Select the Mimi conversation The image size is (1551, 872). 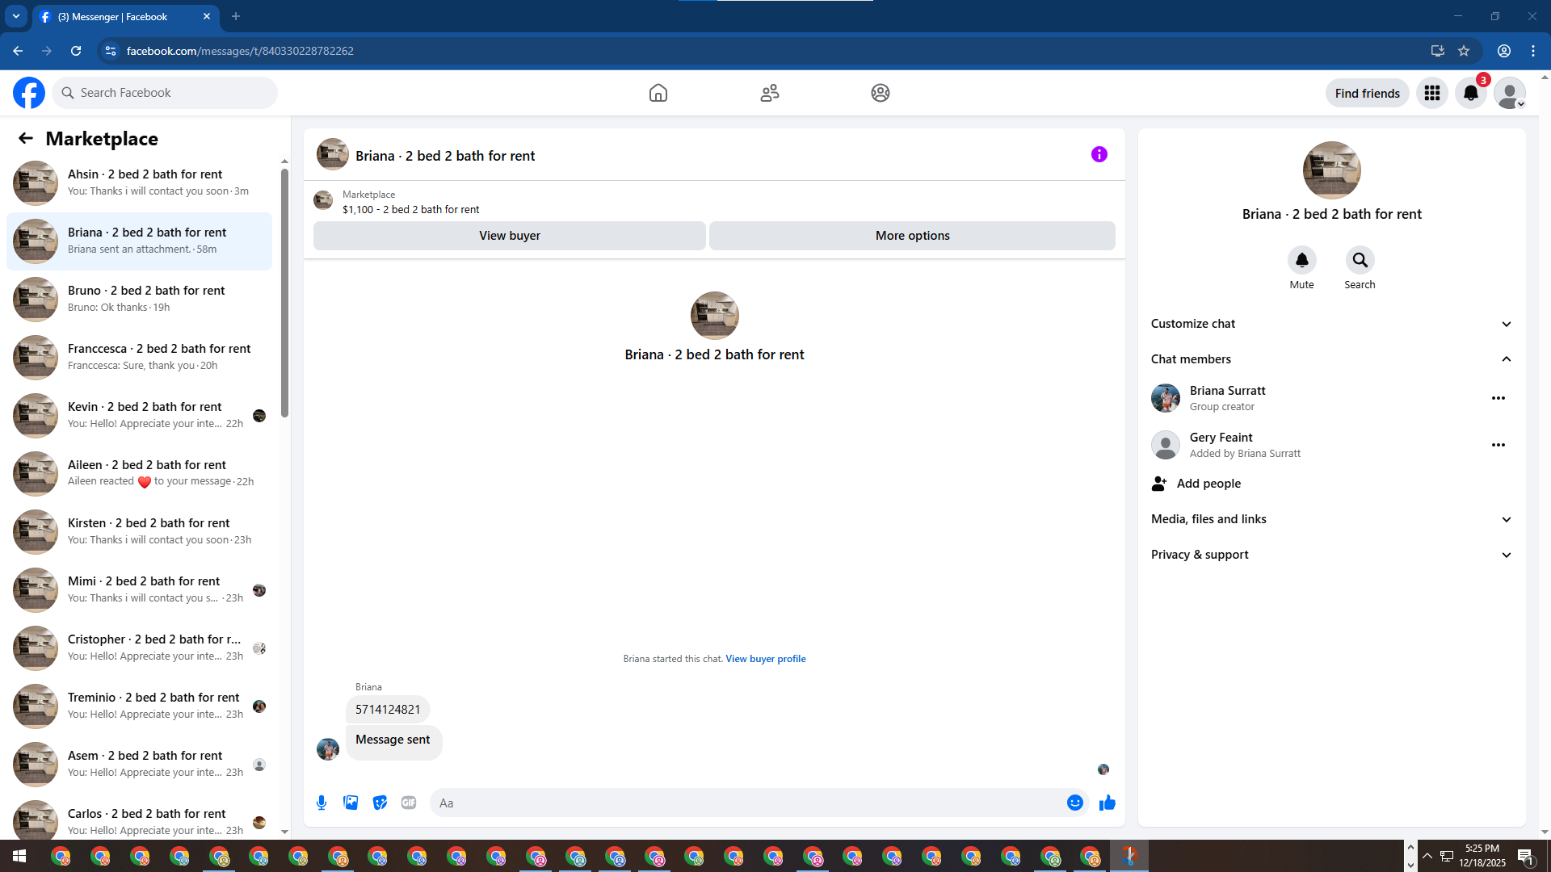click(x=140, y=590)
